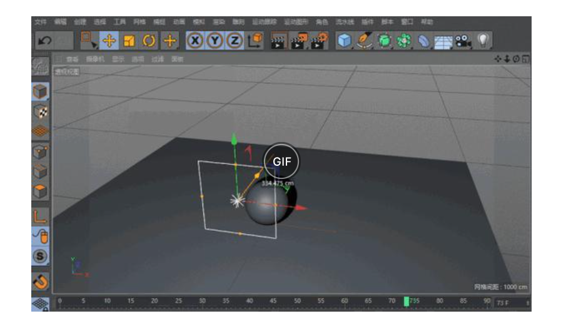Toggle Z axis lock

click(234, 41)
